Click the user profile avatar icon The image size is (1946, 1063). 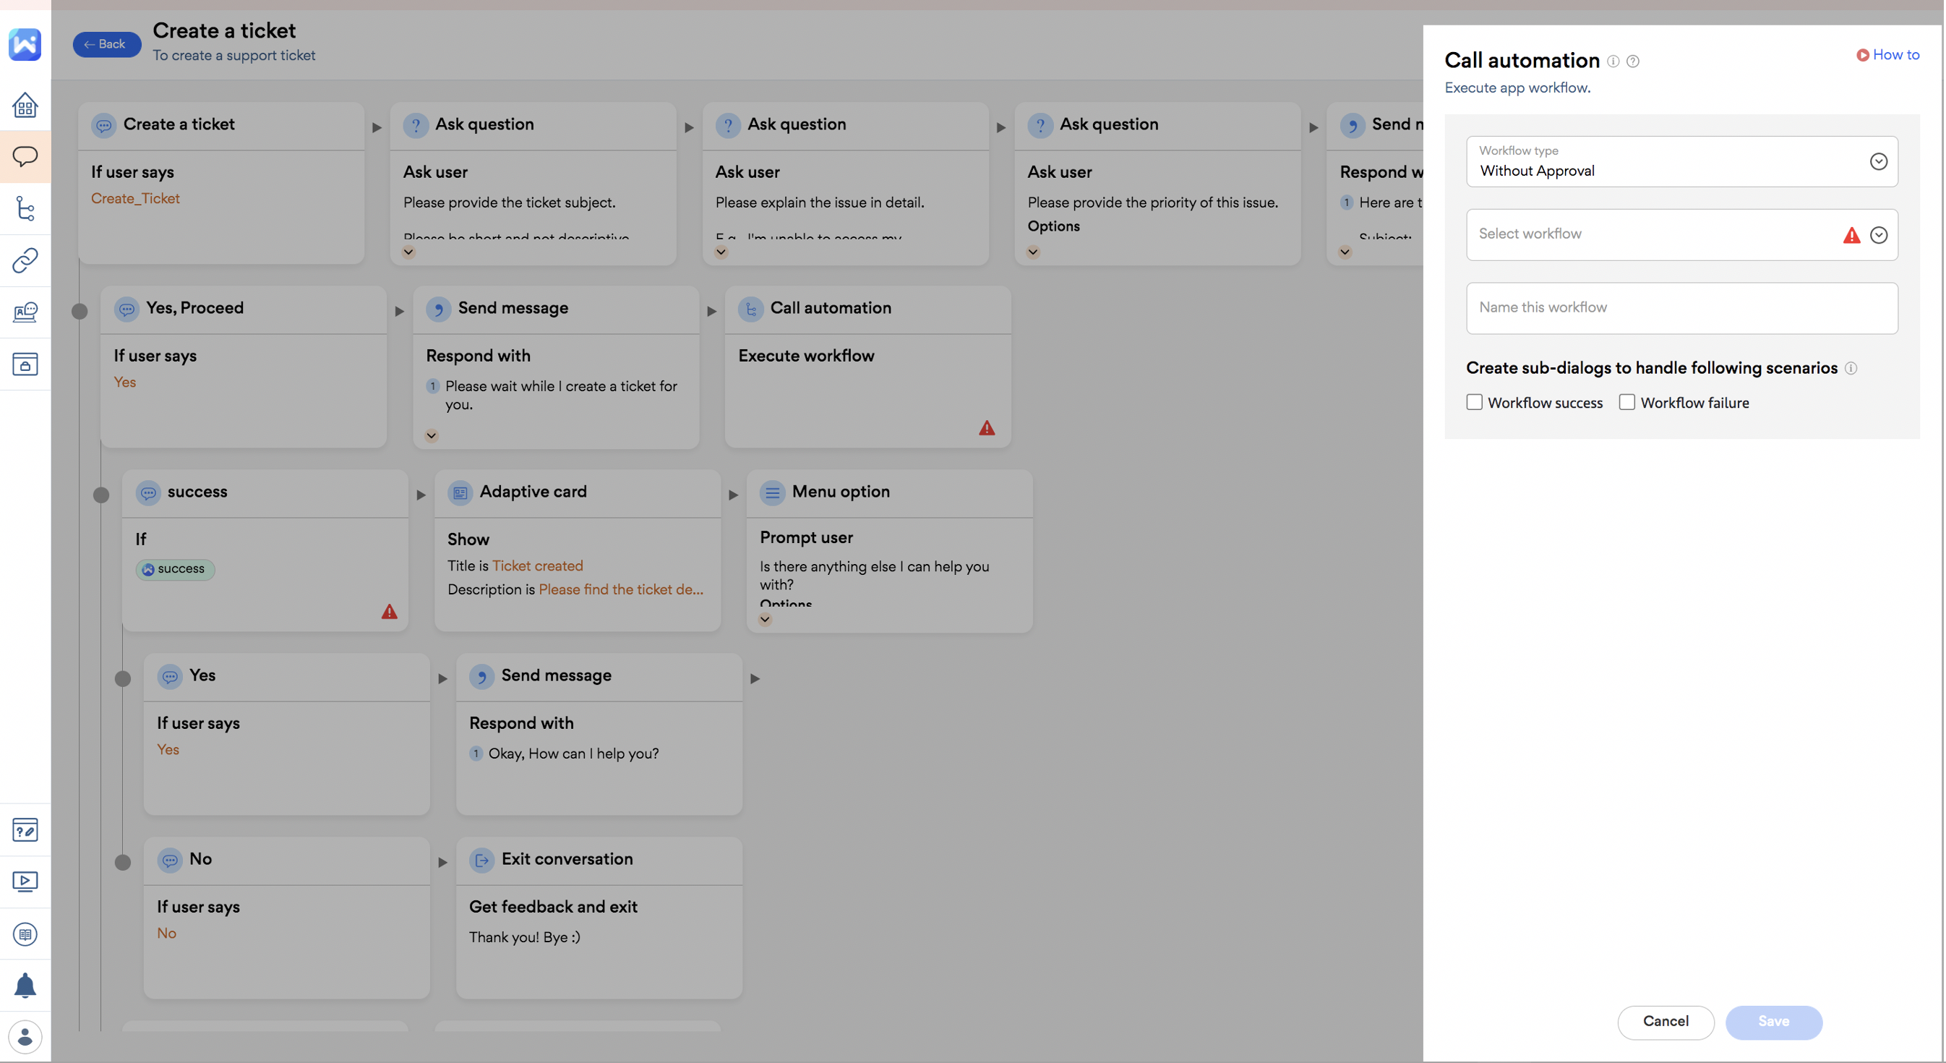[x=25, y=1036]
